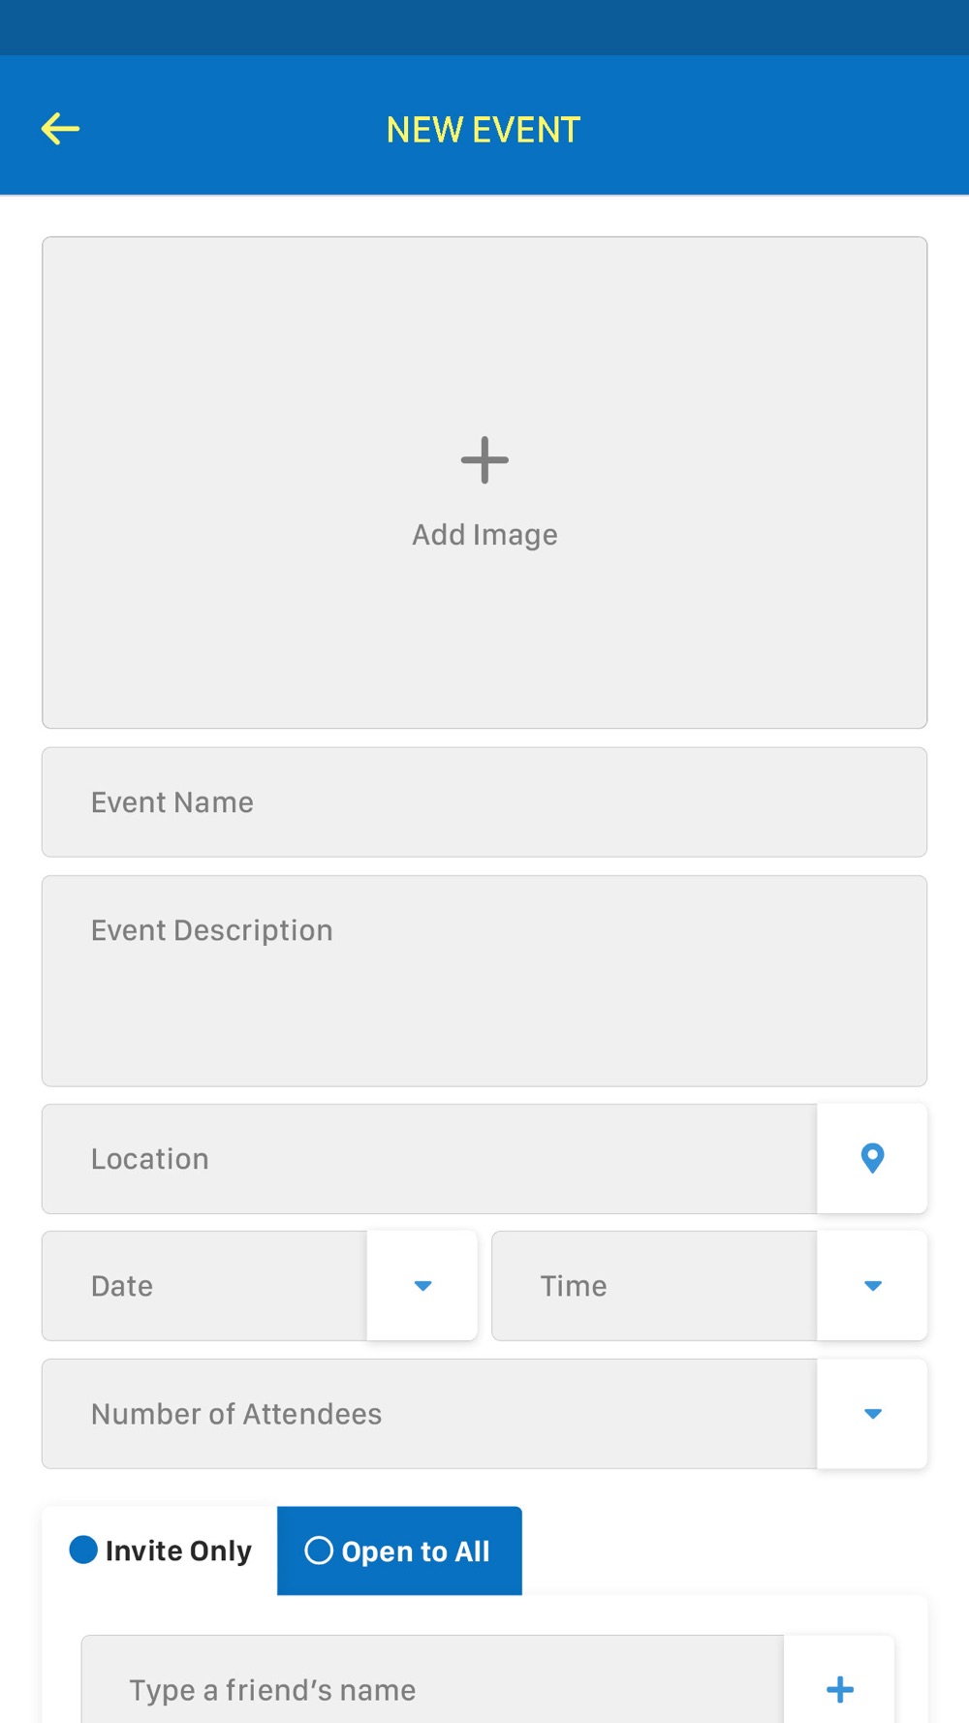Tap the yellow back arrow icon
This screenshot has height=1723, width=969.
60,129
